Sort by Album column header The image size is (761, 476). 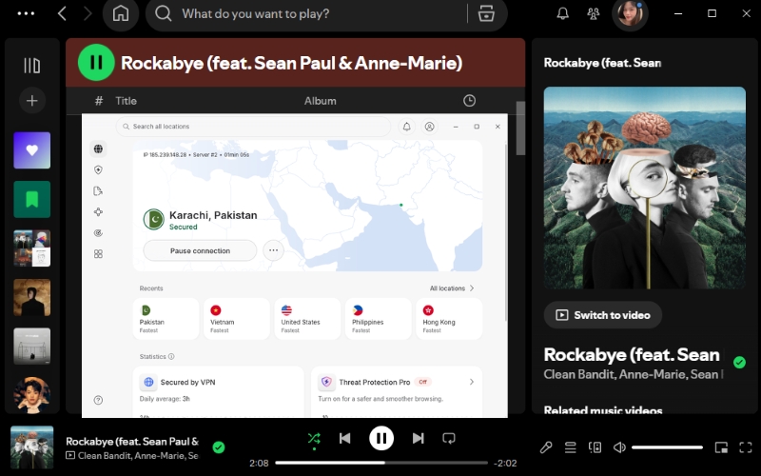tap(321, 101)
